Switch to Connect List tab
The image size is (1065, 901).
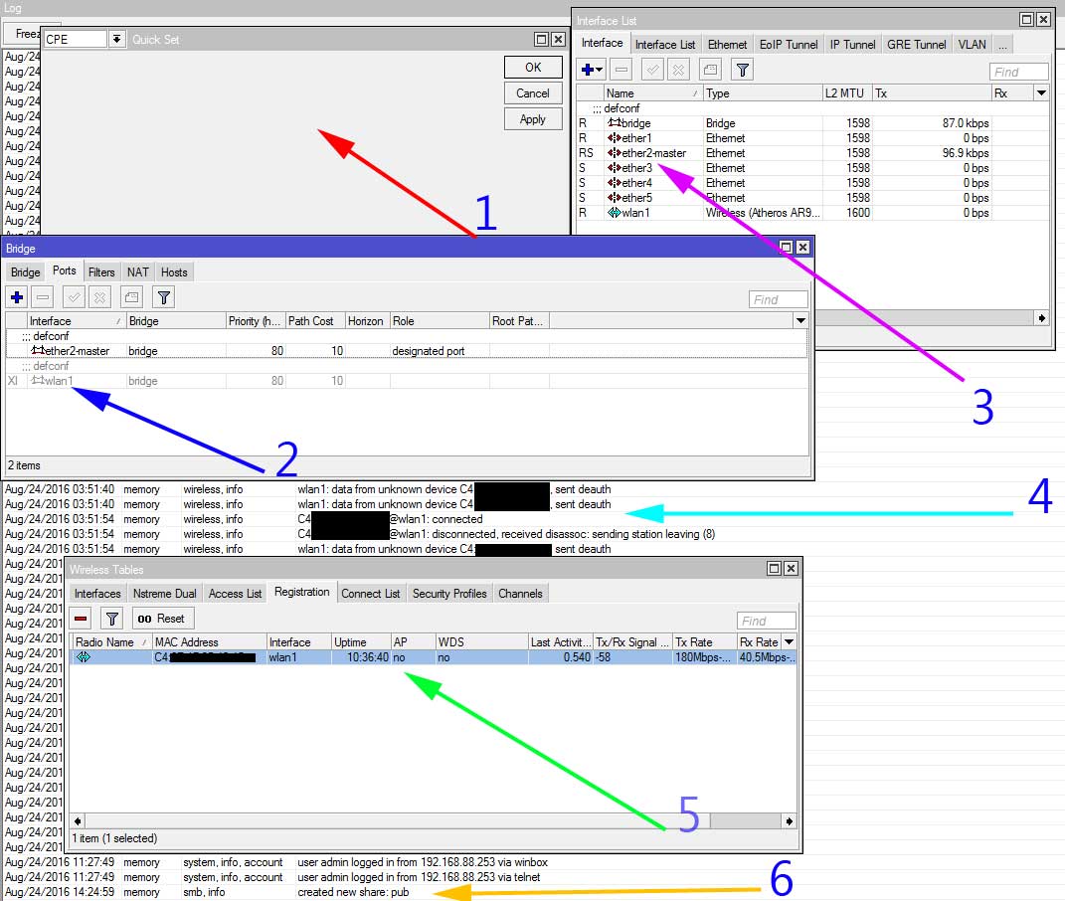[x=370, y=593]
